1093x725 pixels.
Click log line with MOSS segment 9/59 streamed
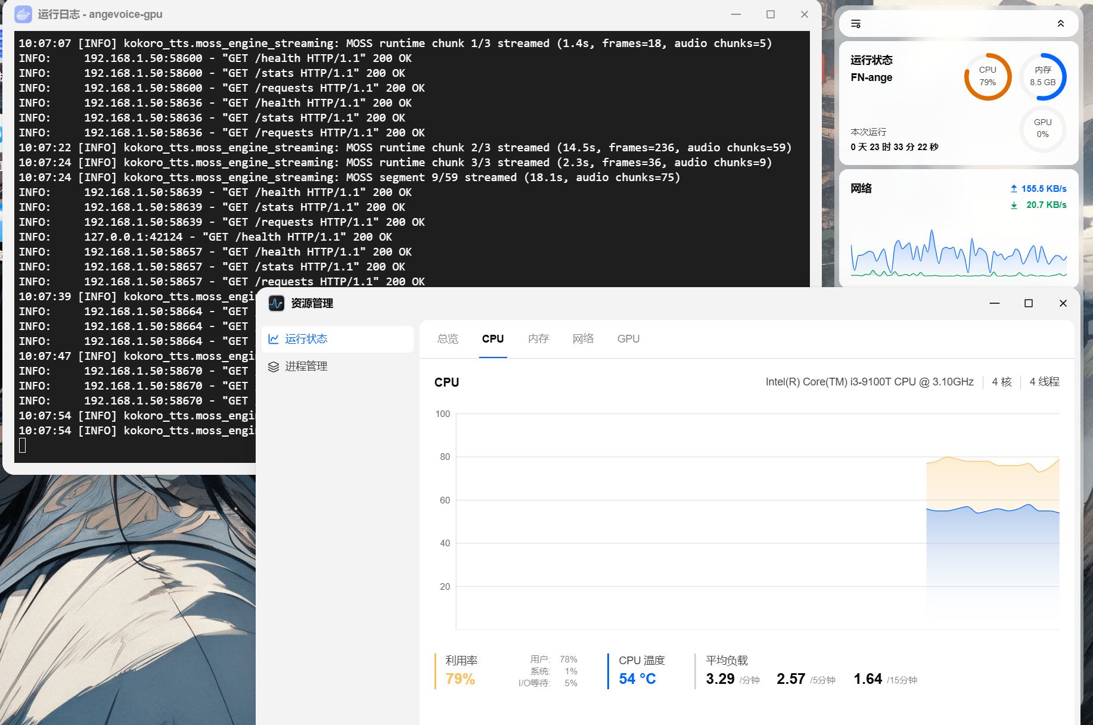pos(349,178)
